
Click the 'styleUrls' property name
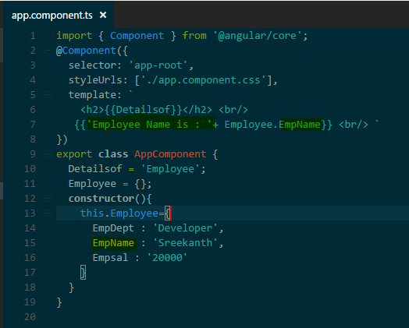(x=95, y=80)
